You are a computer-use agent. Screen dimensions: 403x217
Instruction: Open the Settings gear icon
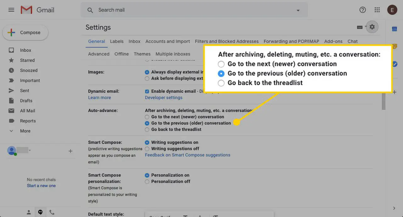pyautogui.click(x=372, y=27)
